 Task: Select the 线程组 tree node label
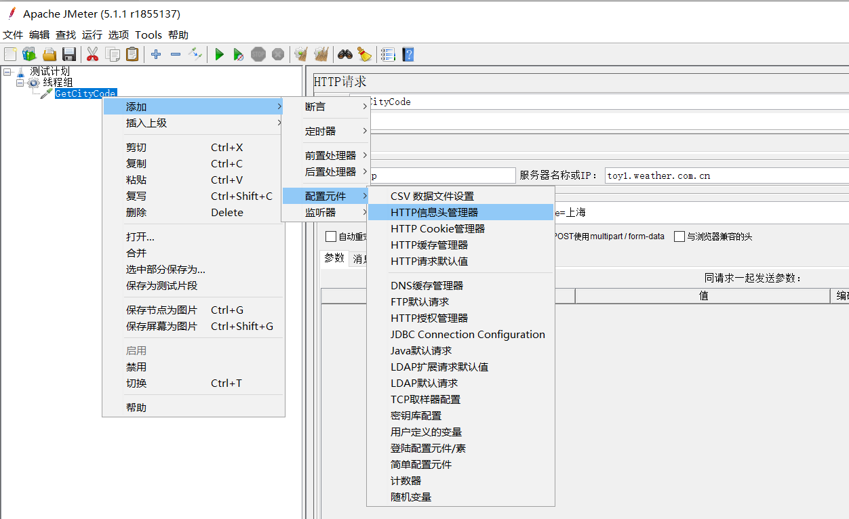tap(58, 83)
